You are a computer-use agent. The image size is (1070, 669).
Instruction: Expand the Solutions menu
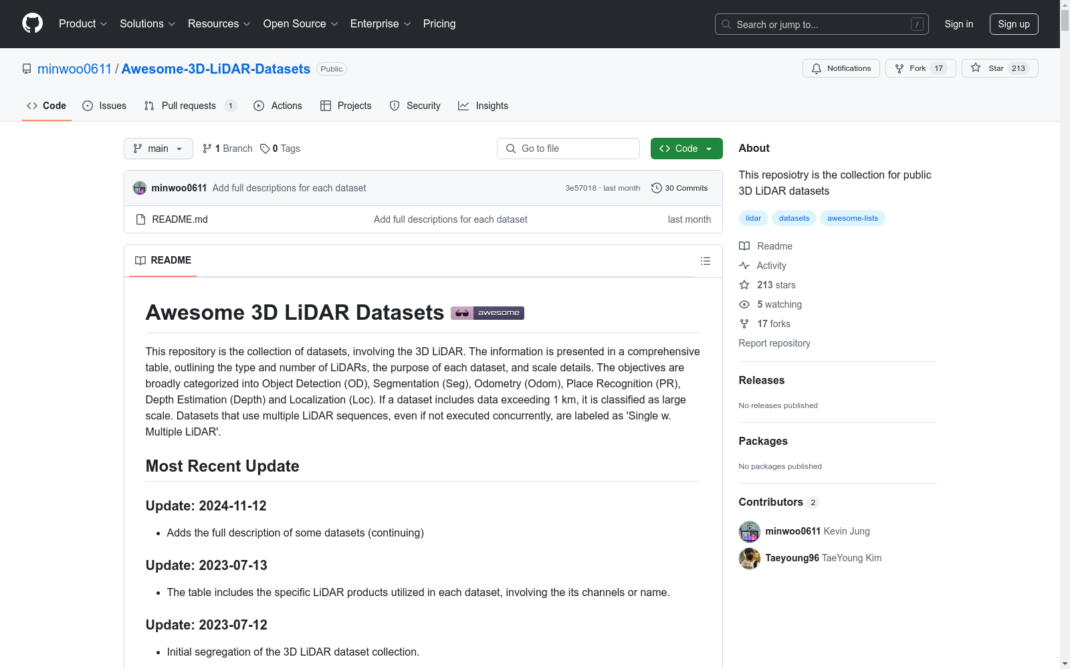coord(148,23)
